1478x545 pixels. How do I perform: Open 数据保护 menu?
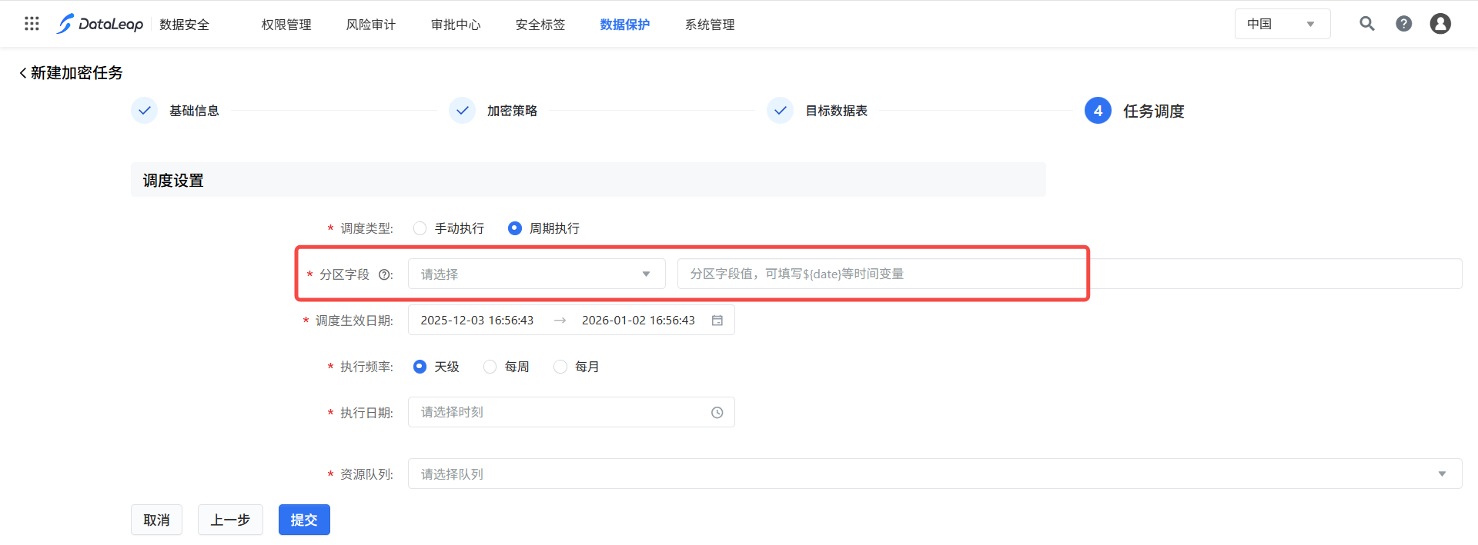point(625,25)
